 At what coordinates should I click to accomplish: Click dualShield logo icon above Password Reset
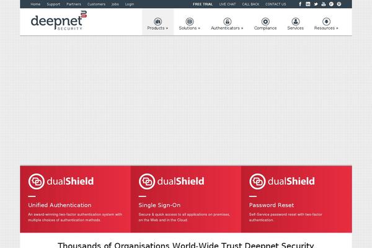tap(257, 181)
